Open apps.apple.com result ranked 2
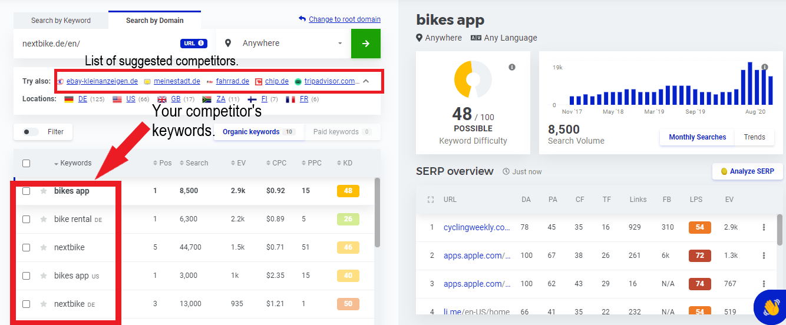 click(x=477, y=256)
